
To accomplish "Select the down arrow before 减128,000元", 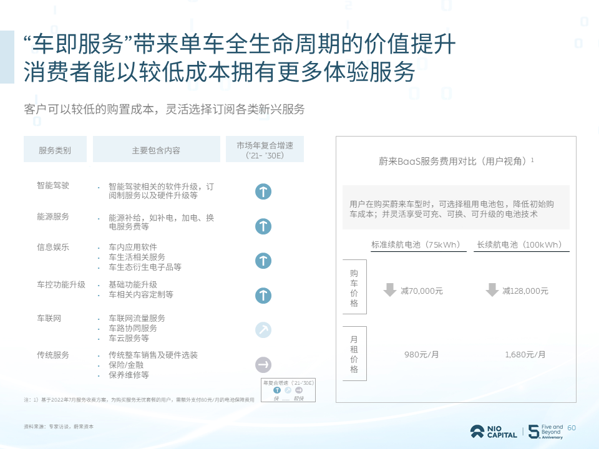I will [492, 289].
